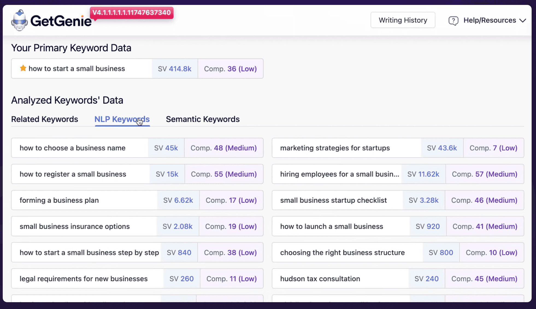Select 'small business insurance options' keyword
This screenshot has width=536, height=309.
click(x=75, y=226)
